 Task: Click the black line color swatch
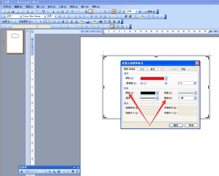tap(148, 93)
